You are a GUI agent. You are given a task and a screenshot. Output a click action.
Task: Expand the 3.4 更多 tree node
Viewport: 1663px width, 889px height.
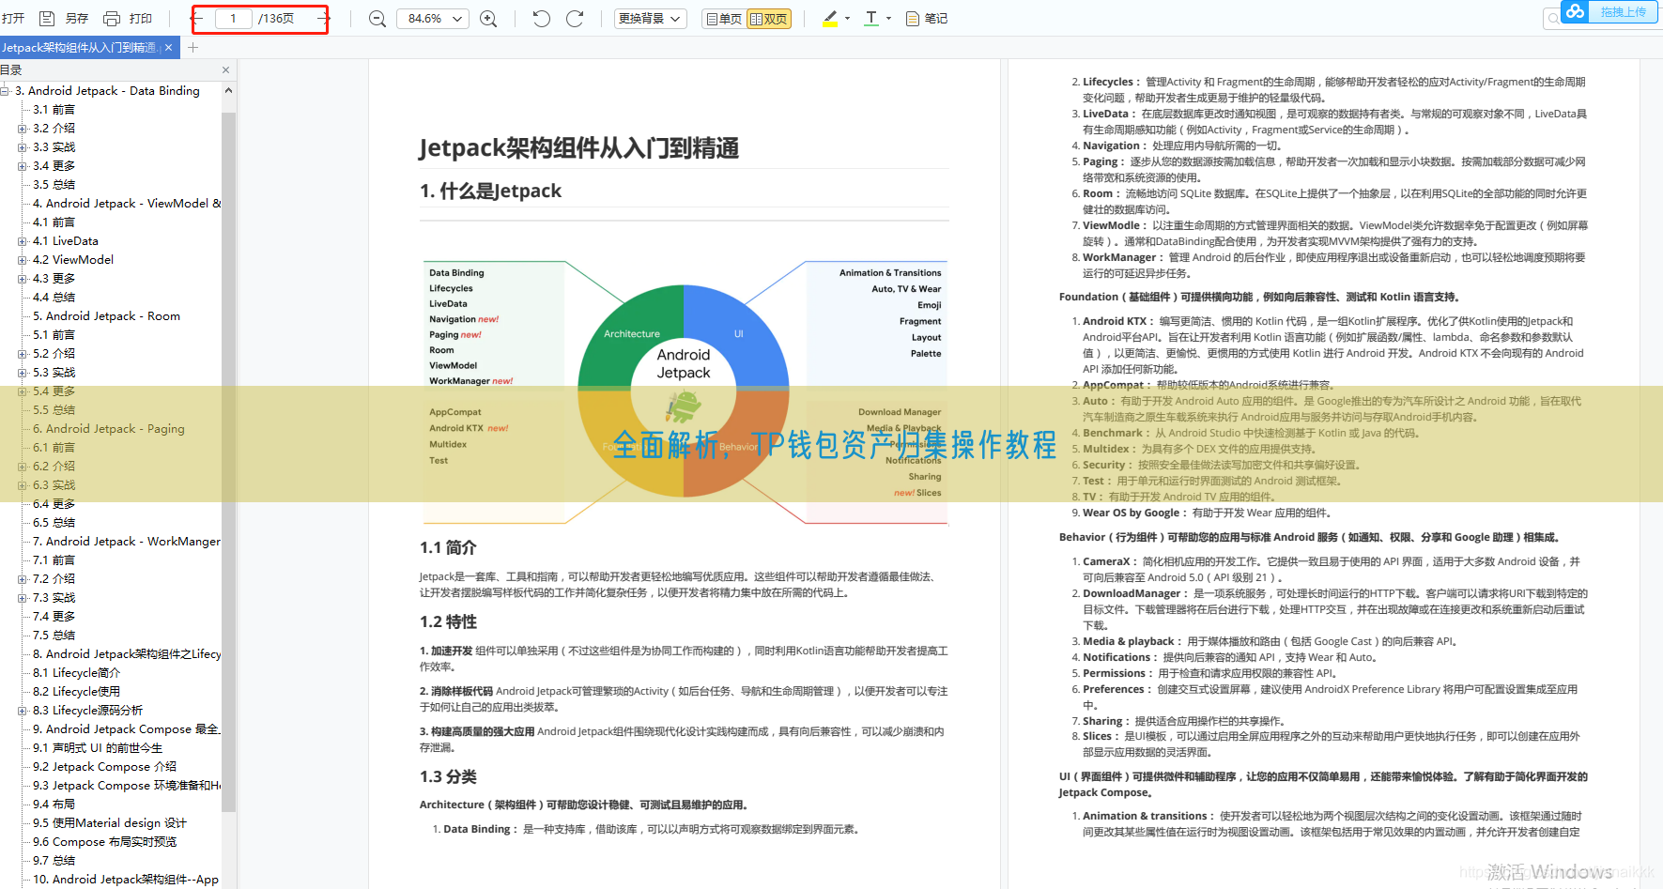[22, 166]
